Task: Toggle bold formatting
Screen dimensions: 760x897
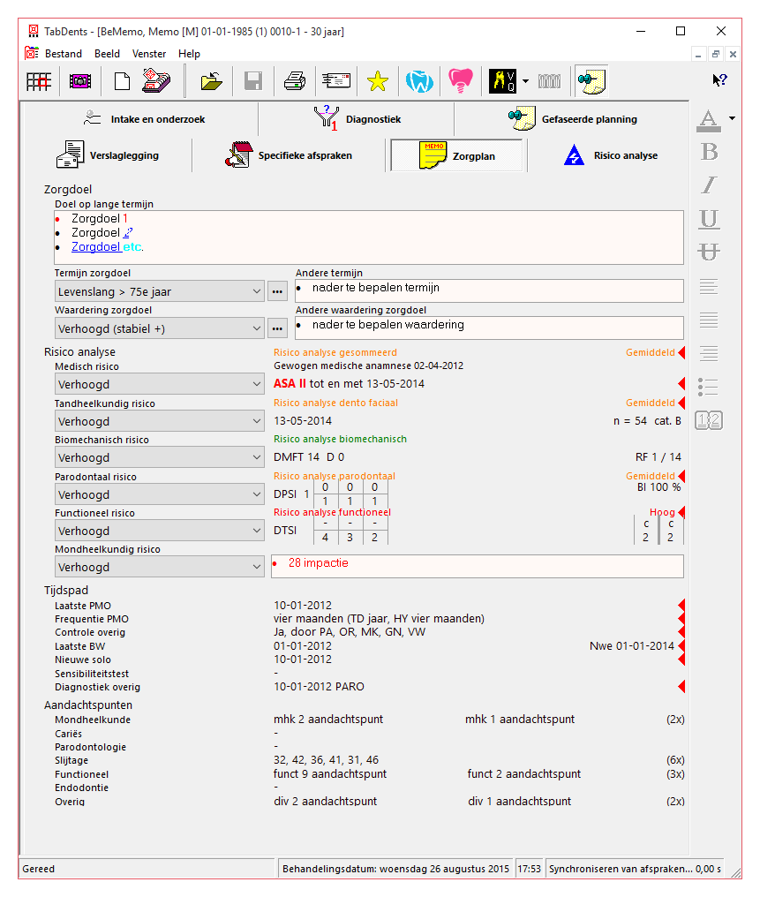Action: [x=709, y=152]
